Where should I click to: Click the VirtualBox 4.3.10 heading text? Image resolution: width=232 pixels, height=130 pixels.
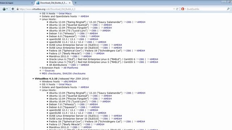click(46, 79)
